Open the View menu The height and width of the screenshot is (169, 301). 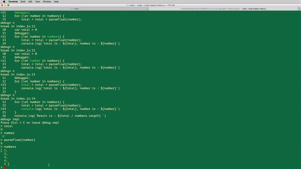pos(38,1)
